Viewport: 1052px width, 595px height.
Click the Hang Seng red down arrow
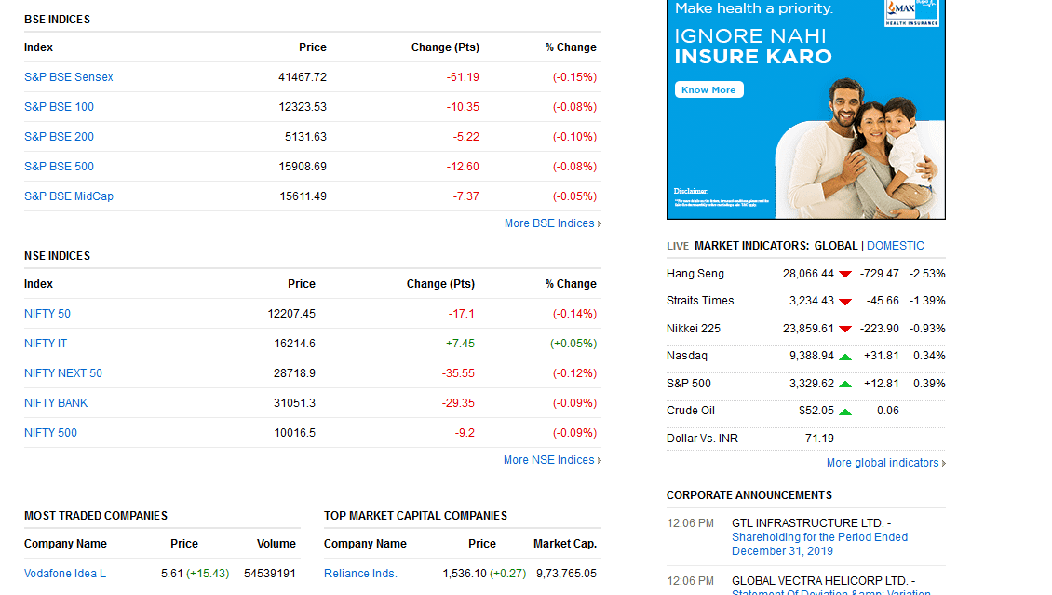click(844, 274)
